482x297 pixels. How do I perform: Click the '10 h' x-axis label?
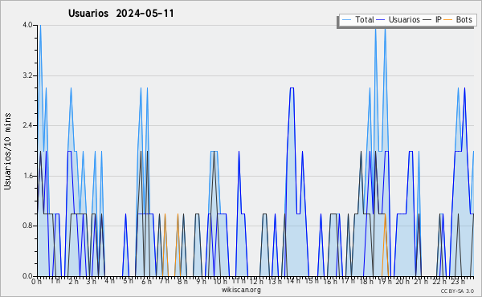220,281
